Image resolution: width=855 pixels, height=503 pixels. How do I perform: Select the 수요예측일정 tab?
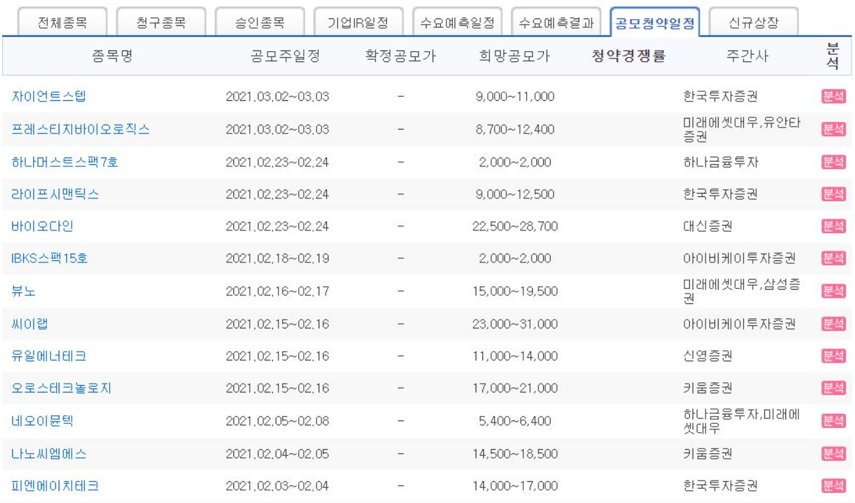458,23
